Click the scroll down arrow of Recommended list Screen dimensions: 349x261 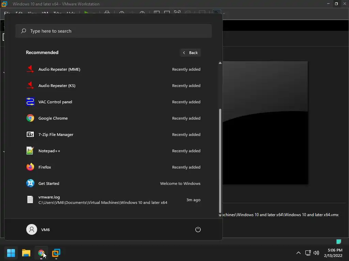coord(220,215)
